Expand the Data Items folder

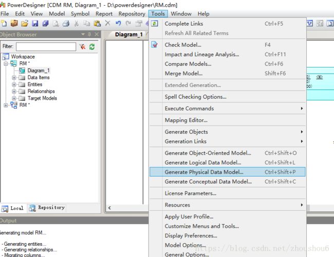coord(14,78)
